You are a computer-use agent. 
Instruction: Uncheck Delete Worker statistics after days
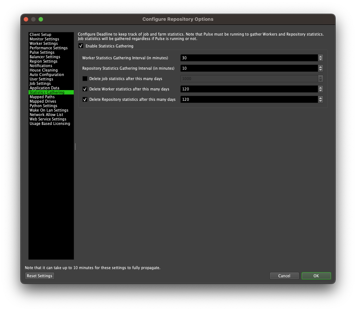(x=85, y=89)
